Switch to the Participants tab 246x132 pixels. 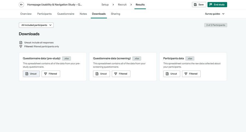pyautogui.click(x=44, y=14)
